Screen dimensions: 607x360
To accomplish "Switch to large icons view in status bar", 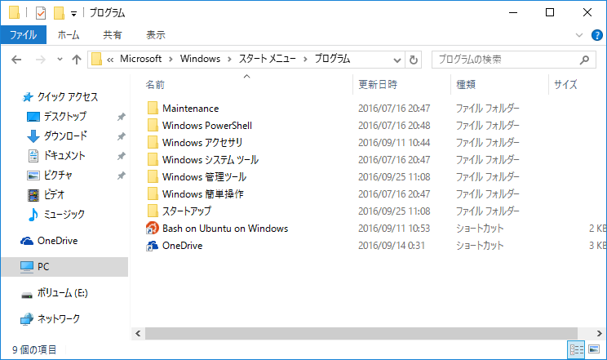I will (594, 349).
